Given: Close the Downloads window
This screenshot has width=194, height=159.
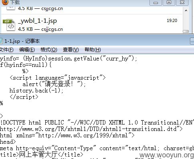Looking at the screenshot, I should pos(182,2).
